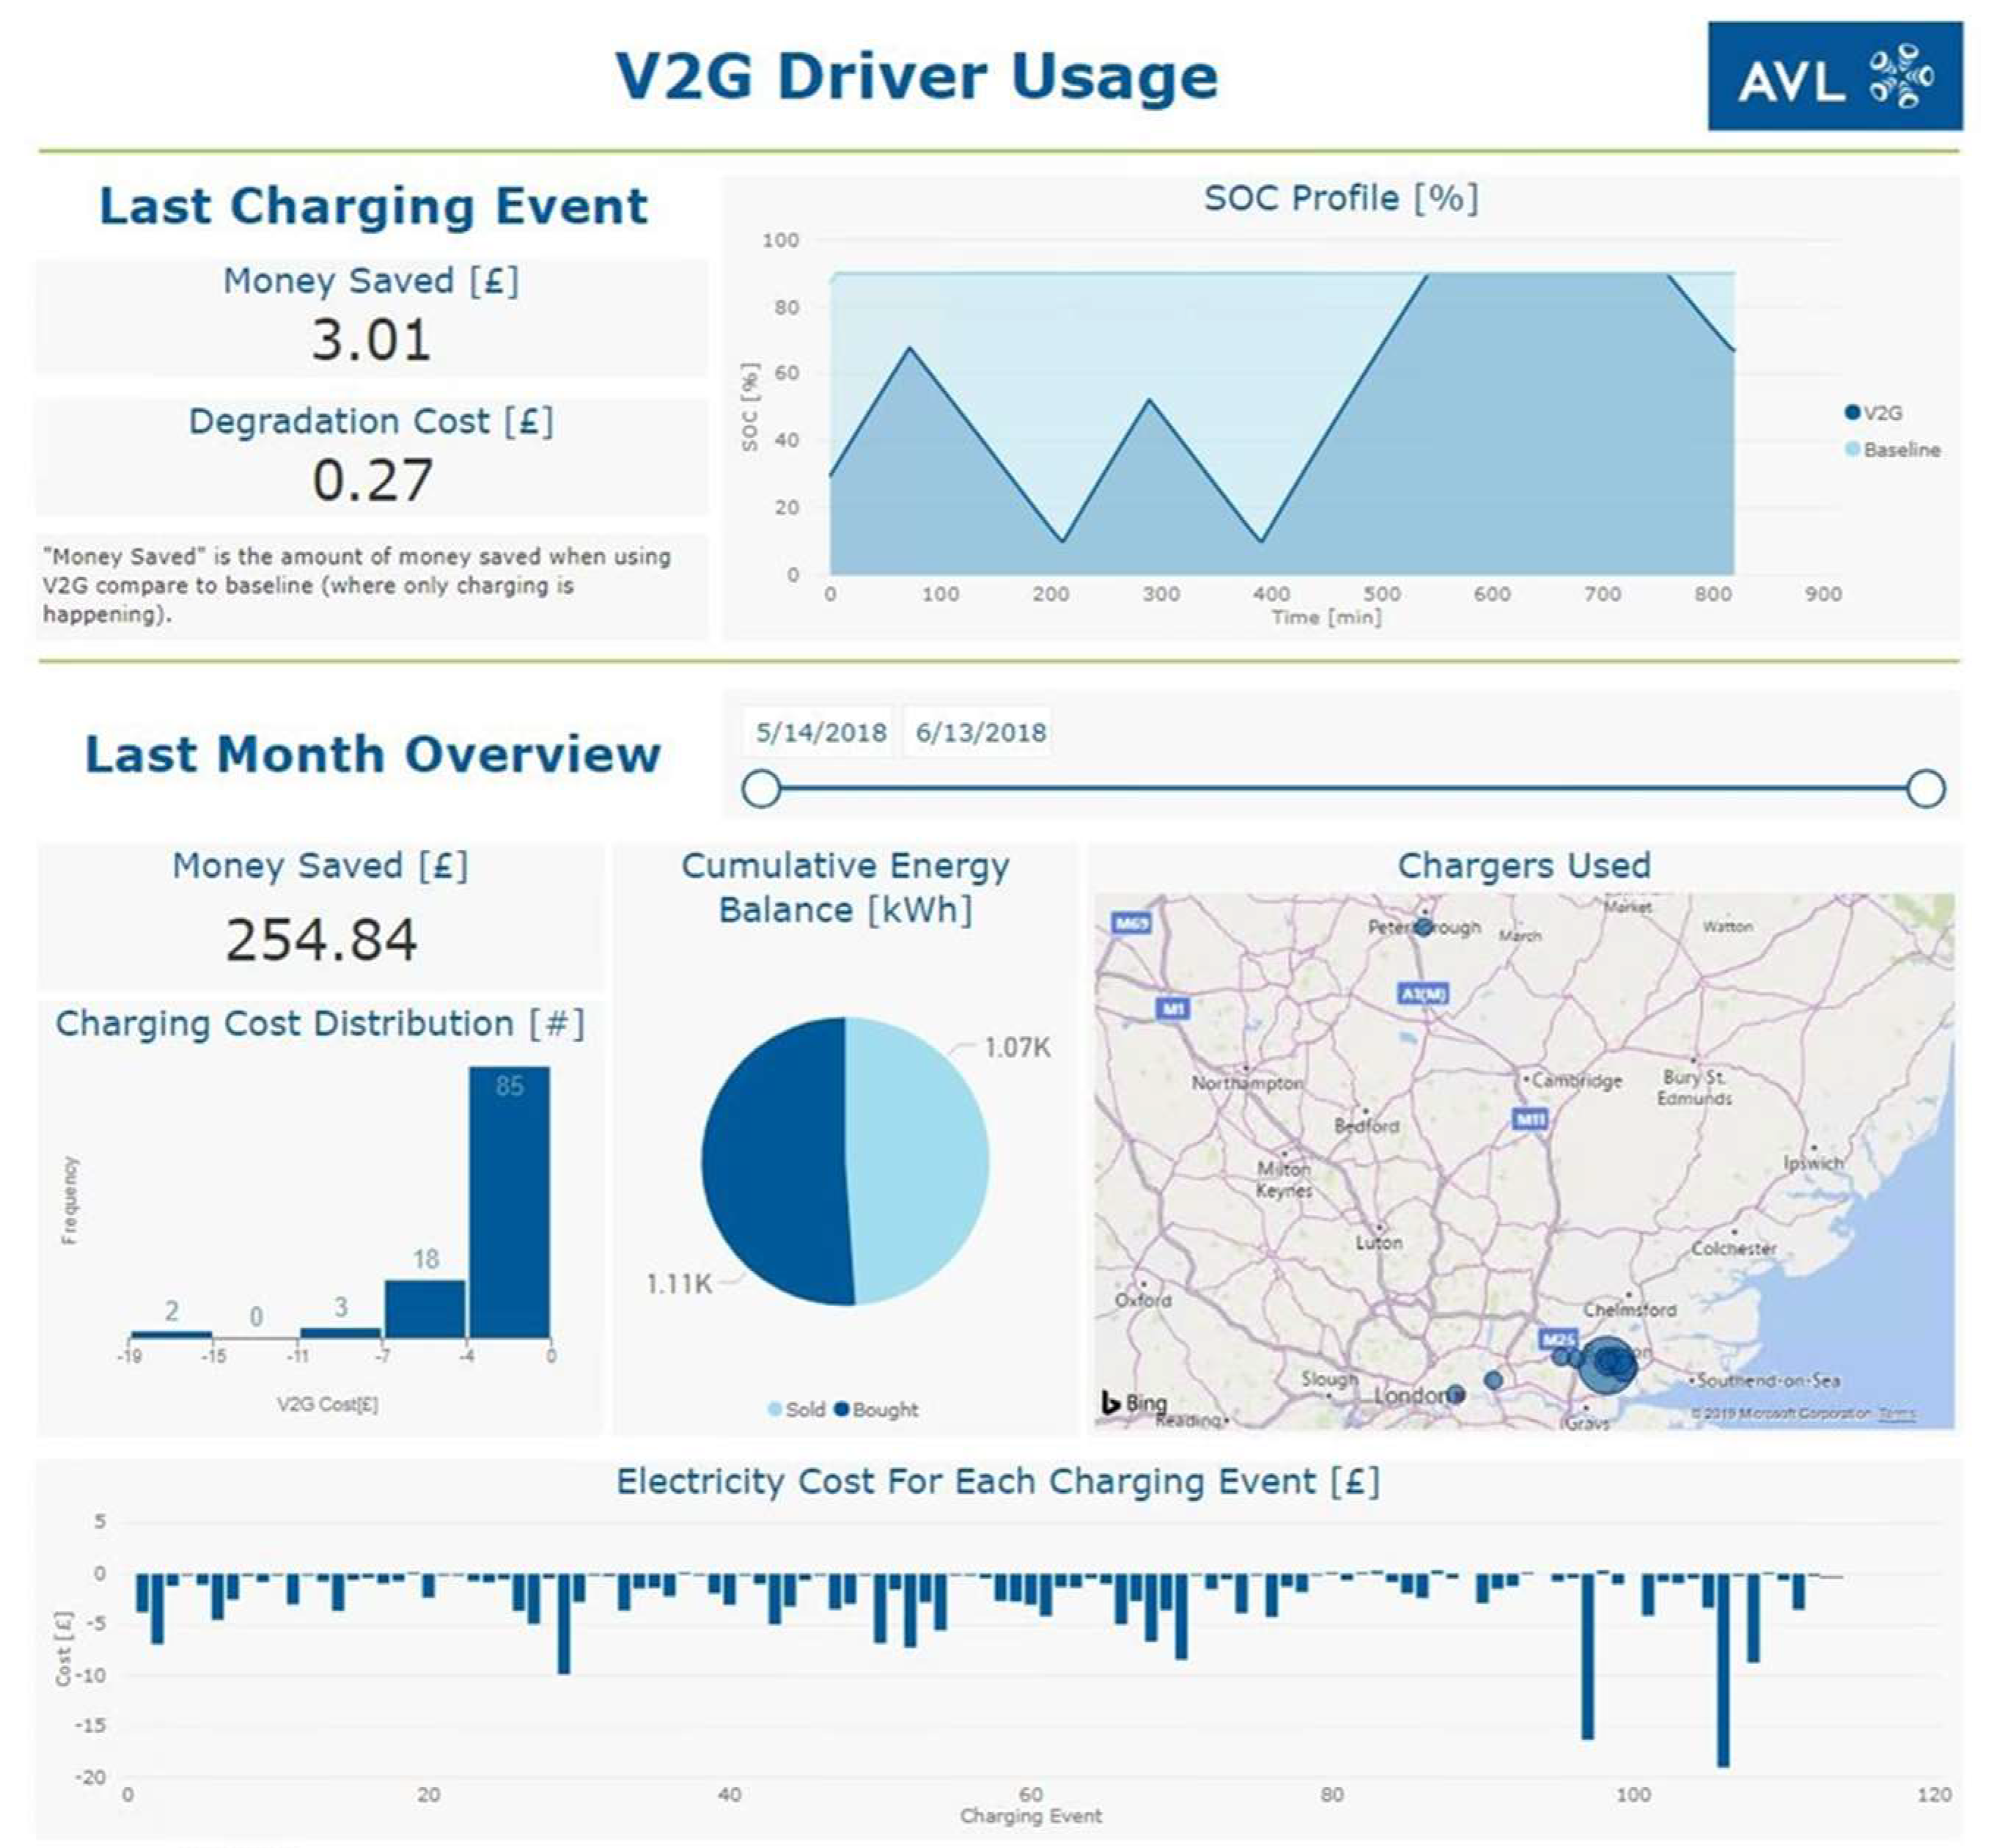The image size is (1989, 1848).
Task: Click the left date slider handle
Action: 760,788
